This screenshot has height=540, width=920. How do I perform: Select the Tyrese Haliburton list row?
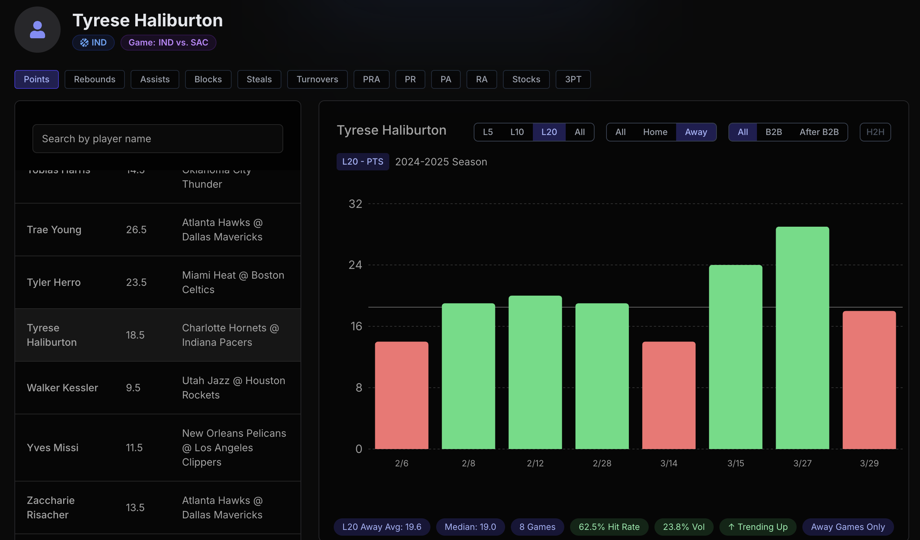click(158, 335)
